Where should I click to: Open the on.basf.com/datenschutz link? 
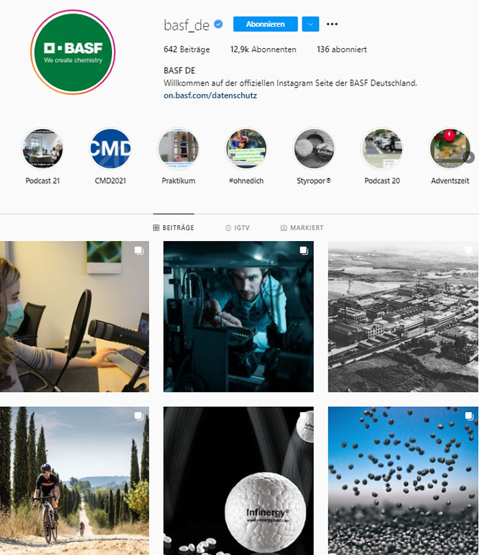(210, 96)
